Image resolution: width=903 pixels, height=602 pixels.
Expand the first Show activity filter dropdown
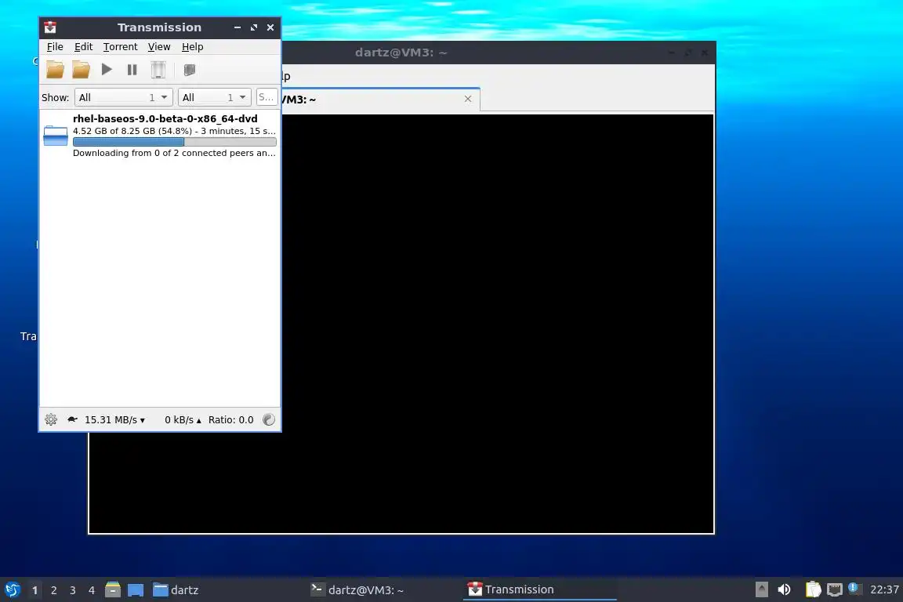124,97
